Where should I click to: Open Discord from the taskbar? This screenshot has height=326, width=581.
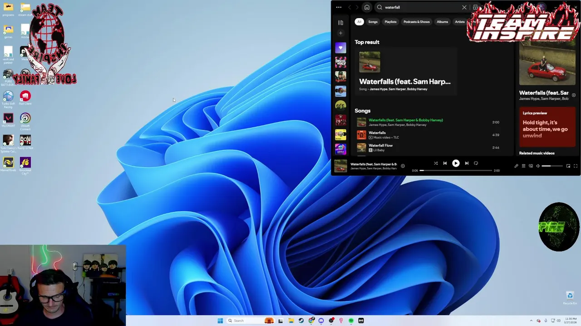click(321, 321)
